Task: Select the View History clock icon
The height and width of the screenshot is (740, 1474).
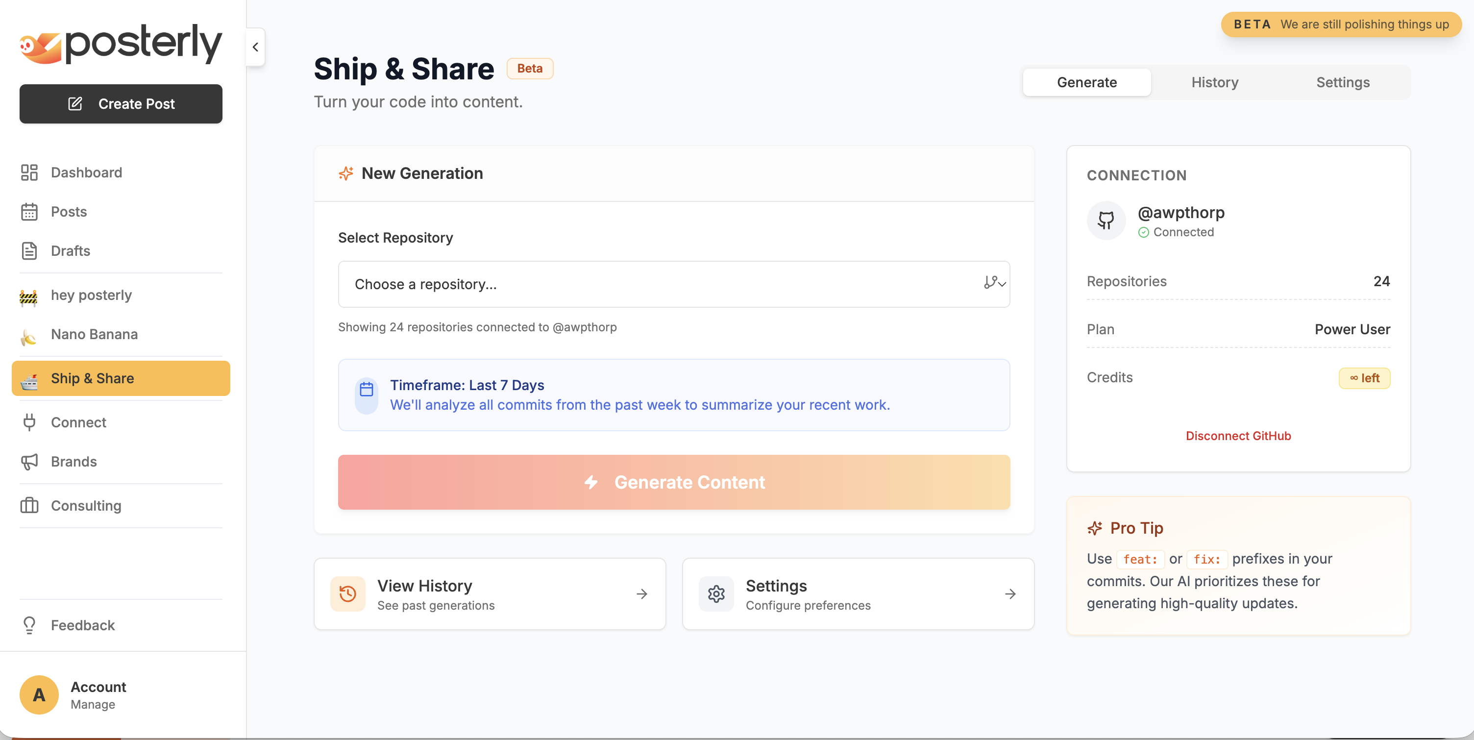Action: tap(348, 593)
